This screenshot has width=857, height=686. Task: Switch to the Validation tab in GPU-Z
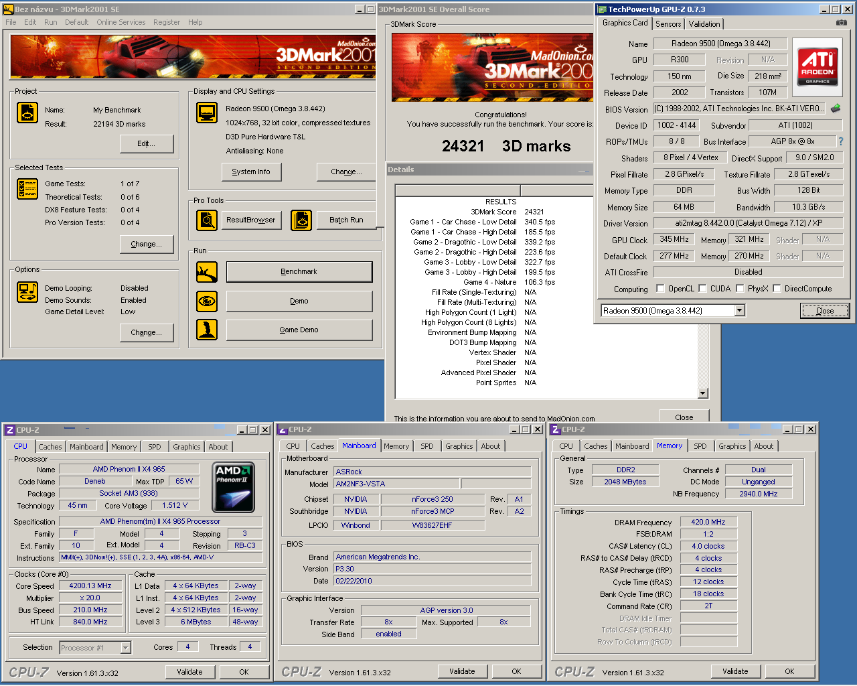(704, 24)
